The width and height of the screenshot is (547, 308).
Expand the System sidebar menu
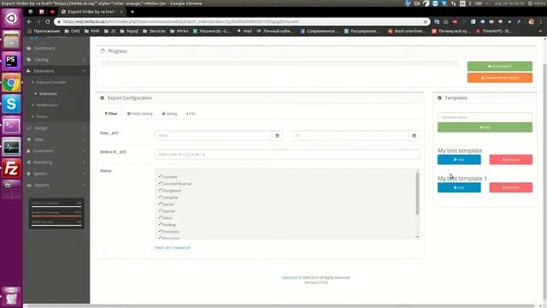click(x=56, y=174)
